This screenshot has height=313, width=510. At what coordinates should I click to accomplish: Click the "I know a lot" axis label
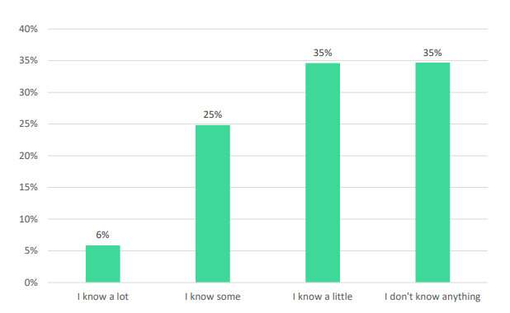coord(103,297)
